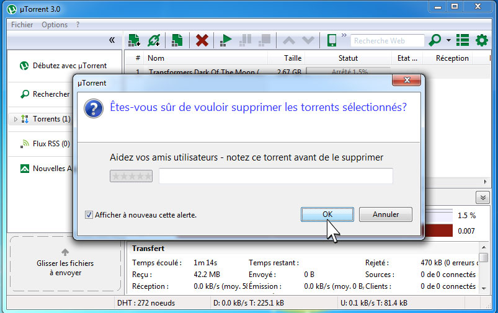Viewport: 498px width, 313px height.
Task: Click the Add Torrent from URL icon
Action: click(x=154, y=40)
